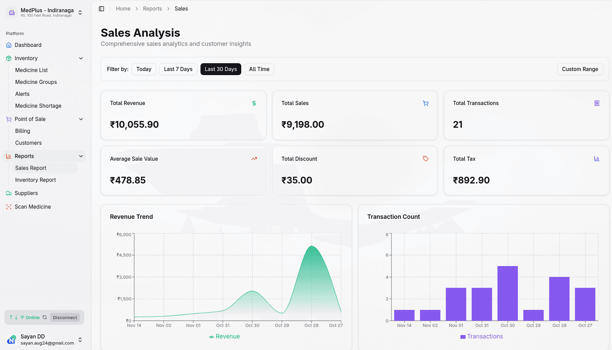This screenshot has width=612, height=350.
Task: Click the ₹892.90 Total Tax value
Action: 471,180
